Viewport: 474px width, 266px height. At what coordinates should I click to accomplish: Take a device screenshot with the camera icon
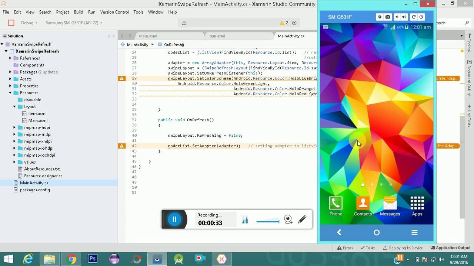pos(387,17)
